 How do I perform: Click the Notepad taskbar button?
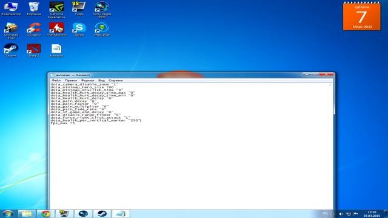121,214
